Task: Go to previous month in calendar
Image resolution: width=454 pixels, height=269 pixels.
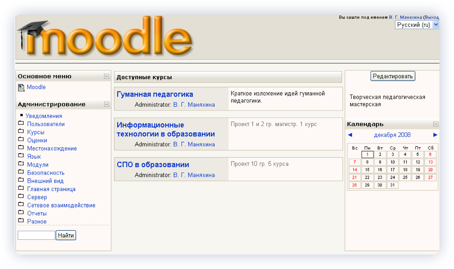Action: (350, 135)
